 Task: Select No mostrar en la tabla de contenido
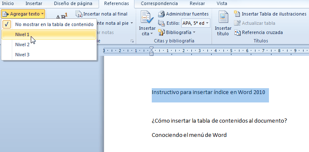click(x=48, y=24)
